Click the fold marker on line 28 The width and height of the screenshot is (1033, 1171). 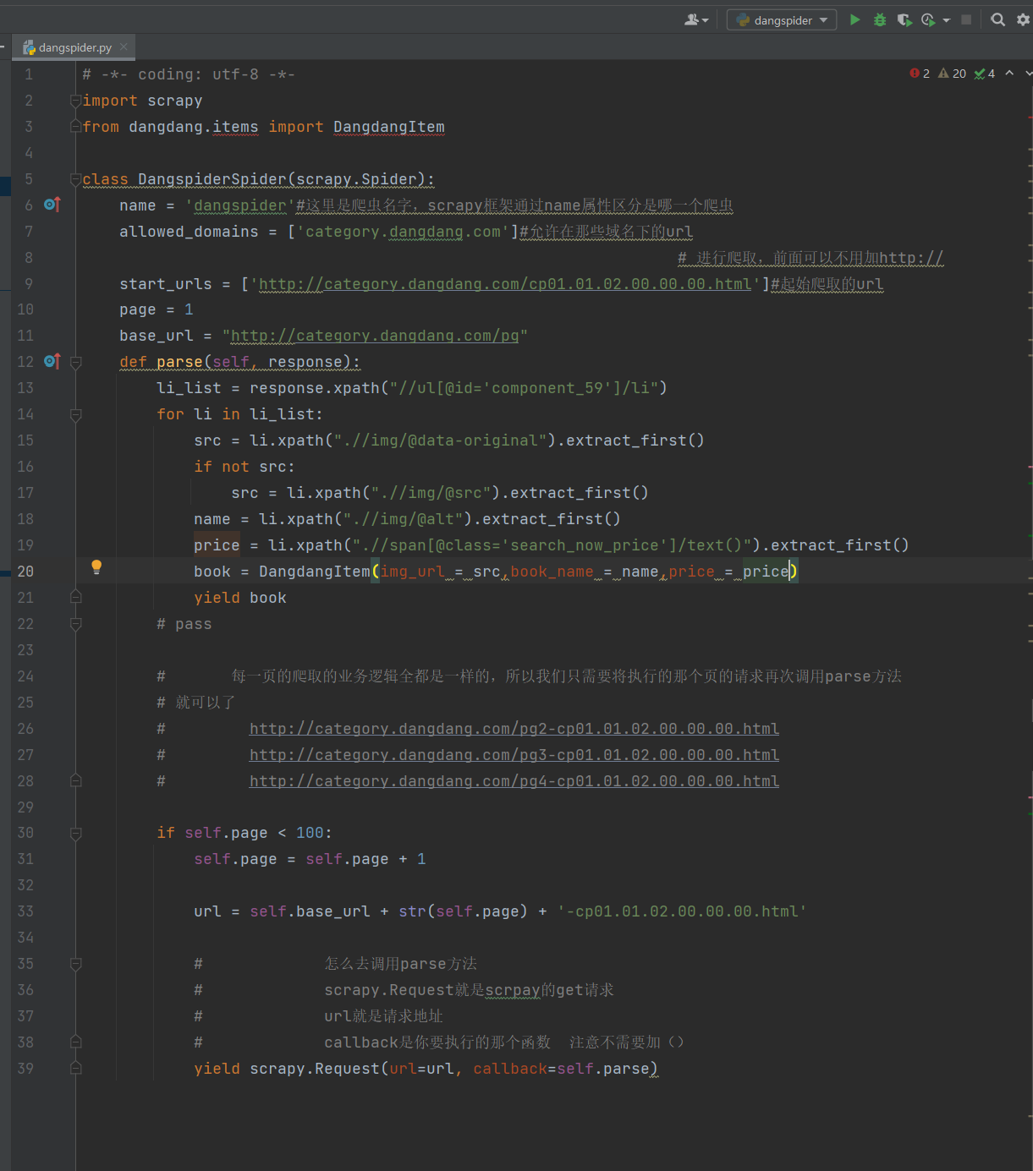(x=75, y=781)
